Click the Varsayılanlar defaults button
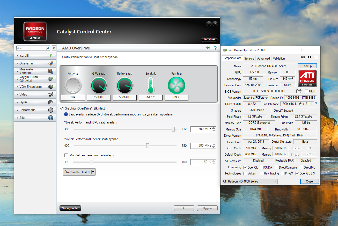Image resolution: width=338 pixels, height=226 pixels. point(70,208)
